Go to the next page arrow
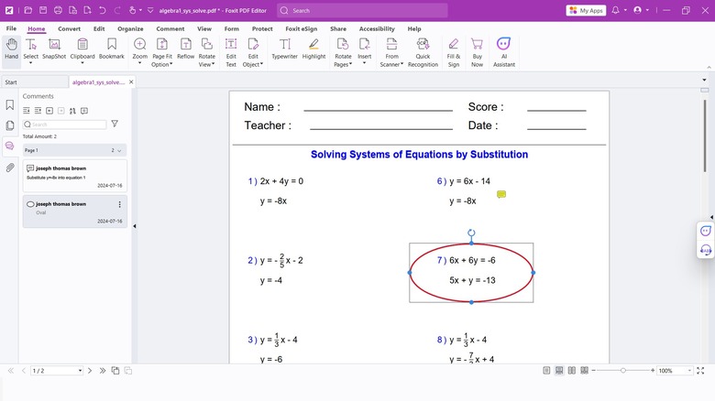This screenshot has width=715, height=401. click(x=90, y=371)
